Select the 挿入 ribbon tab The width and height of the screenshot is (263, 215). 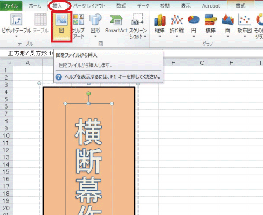(57, 6)
